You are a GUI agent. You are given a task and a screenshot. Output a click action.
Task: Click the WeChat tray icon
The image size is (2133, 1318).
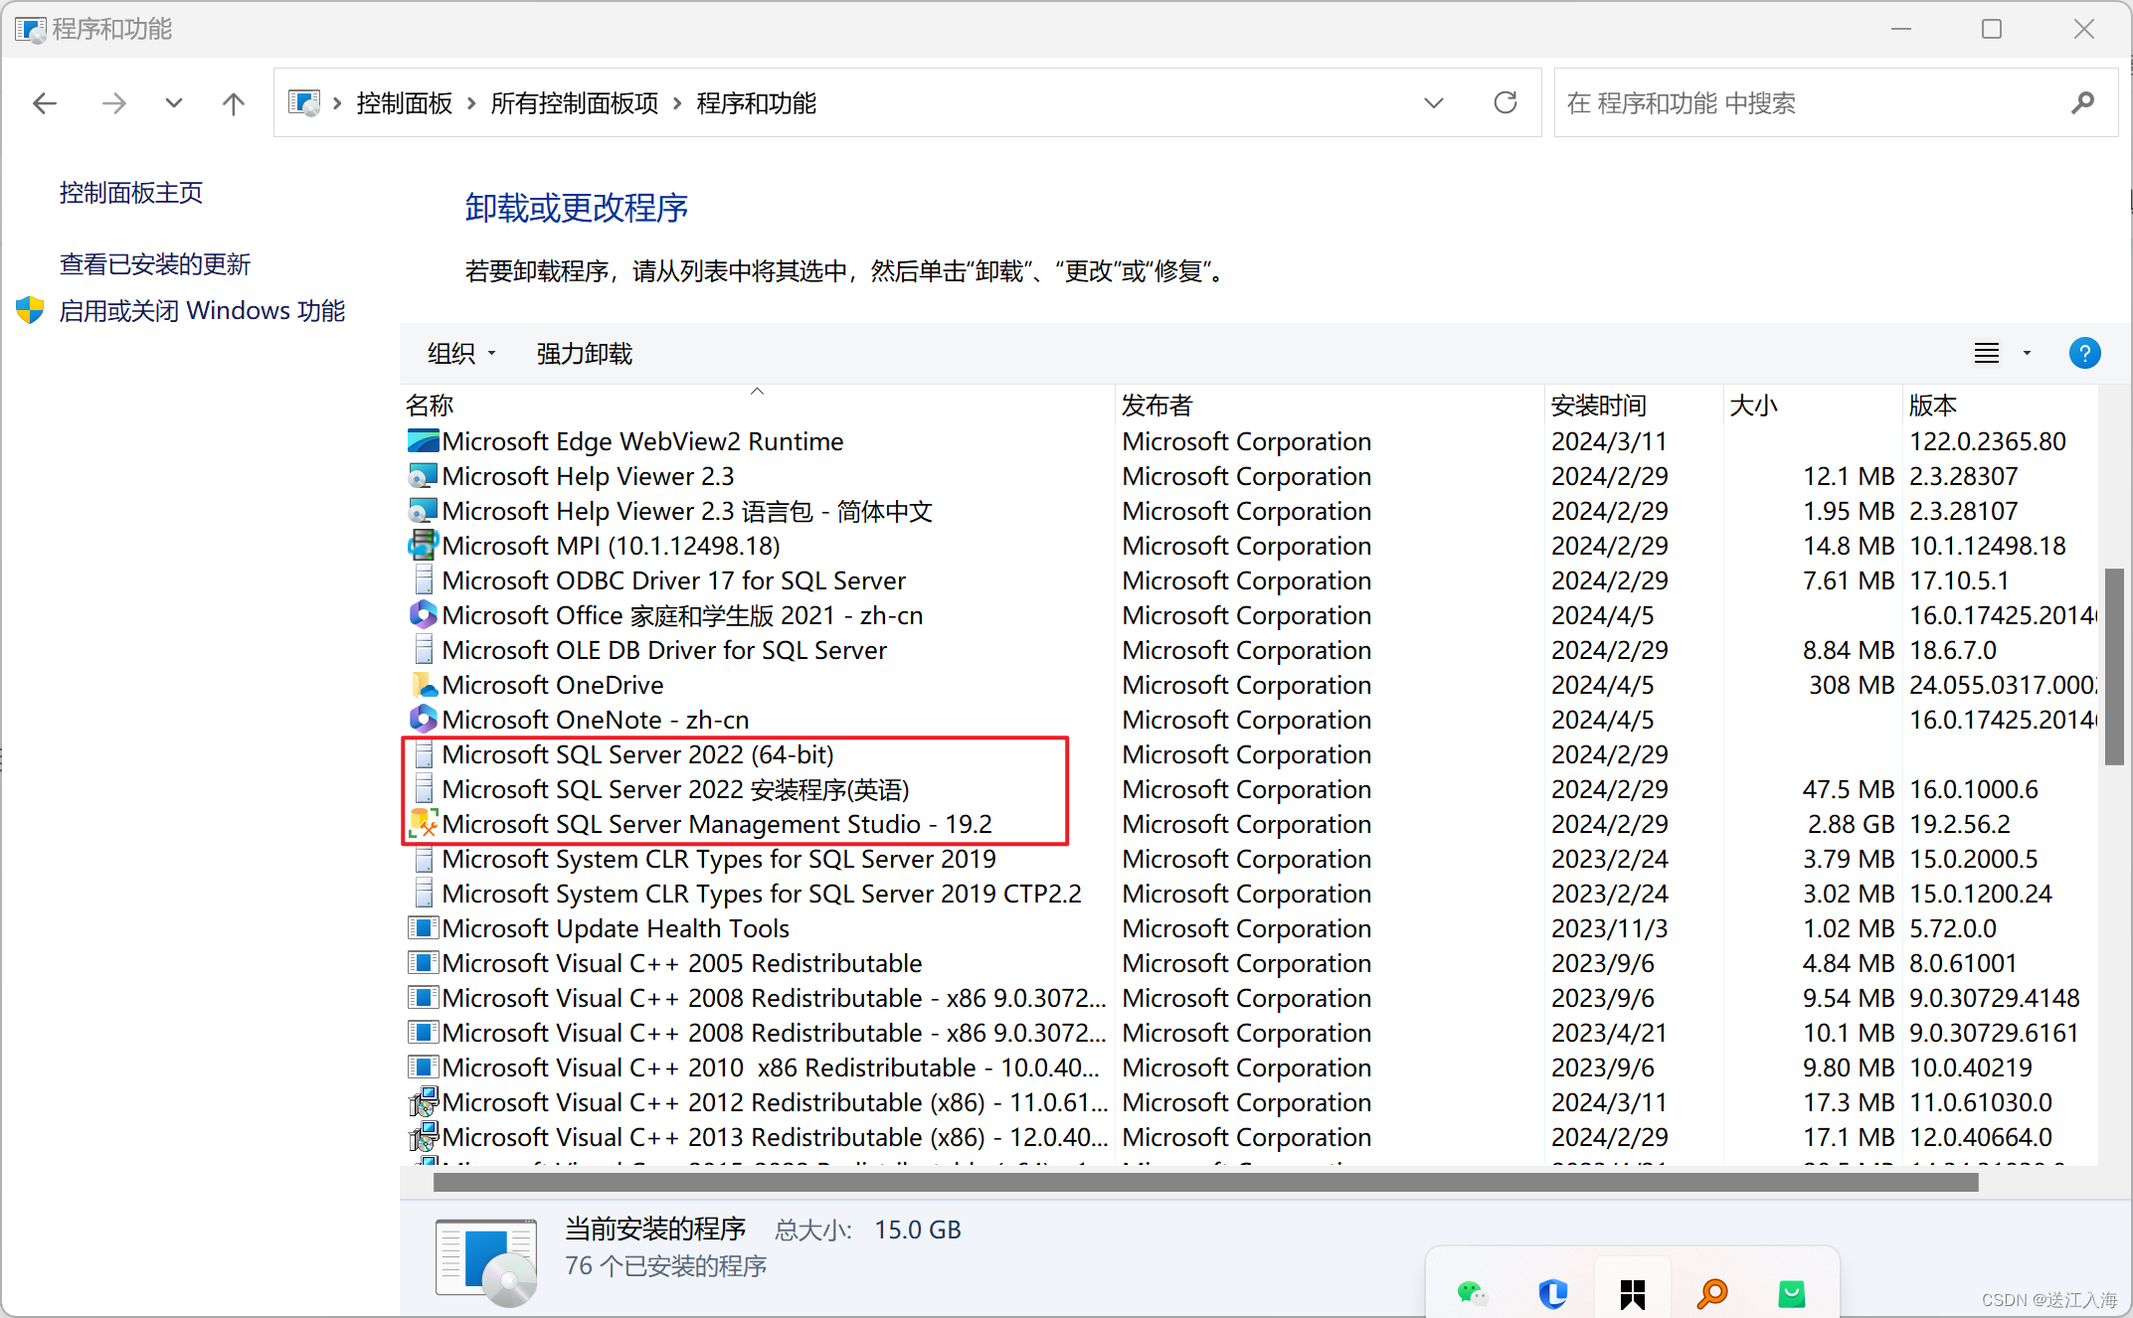pyautogui.click(x=1472, y=1293)
